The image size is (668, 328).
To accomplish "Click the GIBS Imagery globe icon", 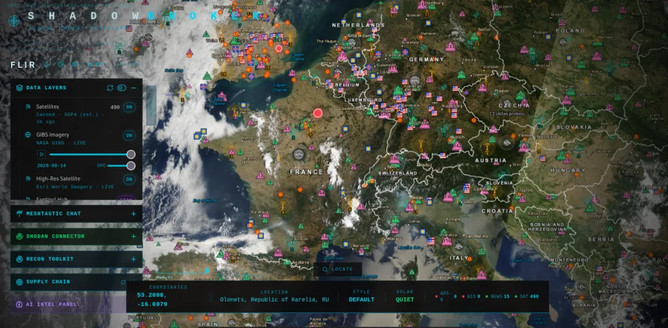I will coord(27,135).
